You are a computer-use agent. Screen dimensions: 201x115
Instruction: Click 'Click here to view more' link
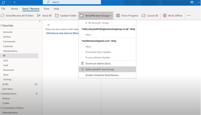pyautogui.click(x=62, y=33)
